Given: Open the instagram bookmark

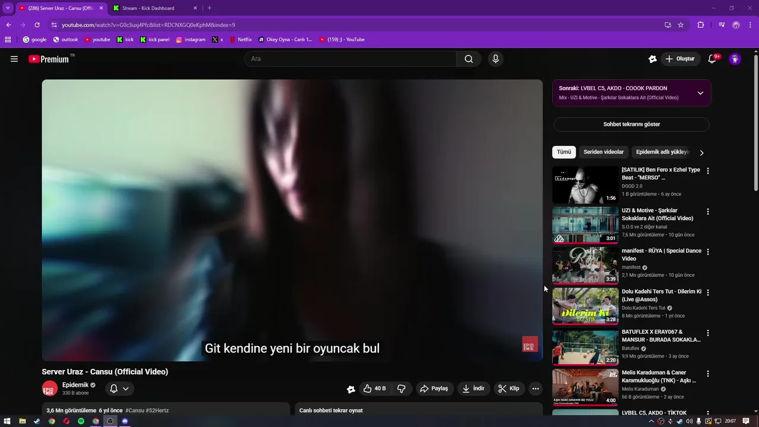Looking at the screenshot, I should (190, 40).
